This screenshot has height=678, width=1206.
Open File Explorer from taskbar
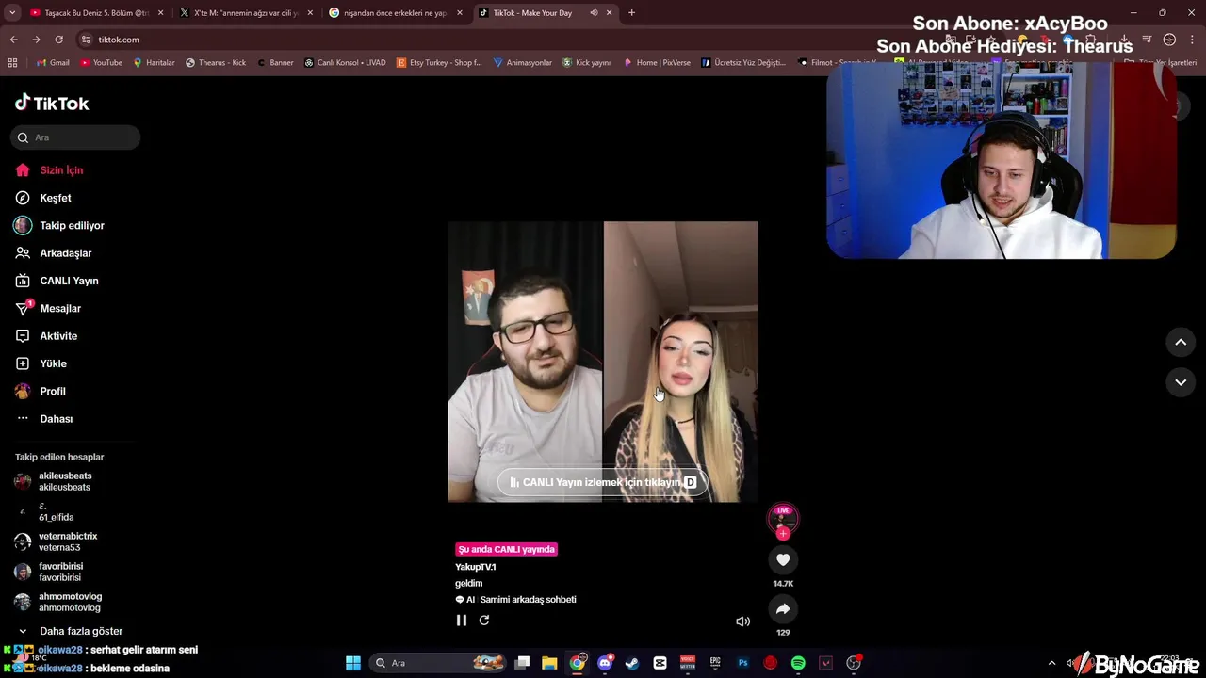pos(549,663)
